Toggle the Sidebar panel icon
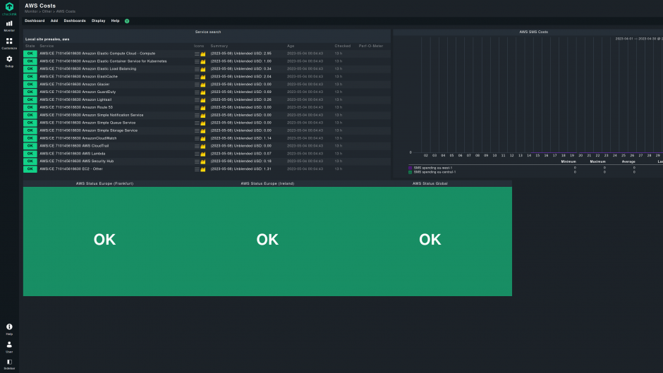663x373 pixels. tap(9, 362)
